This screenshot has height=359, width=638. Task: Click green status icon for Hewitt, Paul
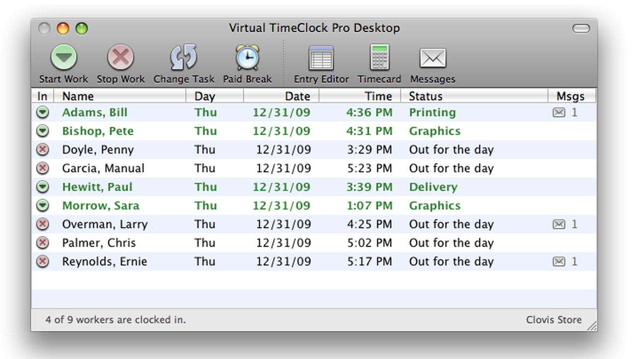click(x=43, y=187)
